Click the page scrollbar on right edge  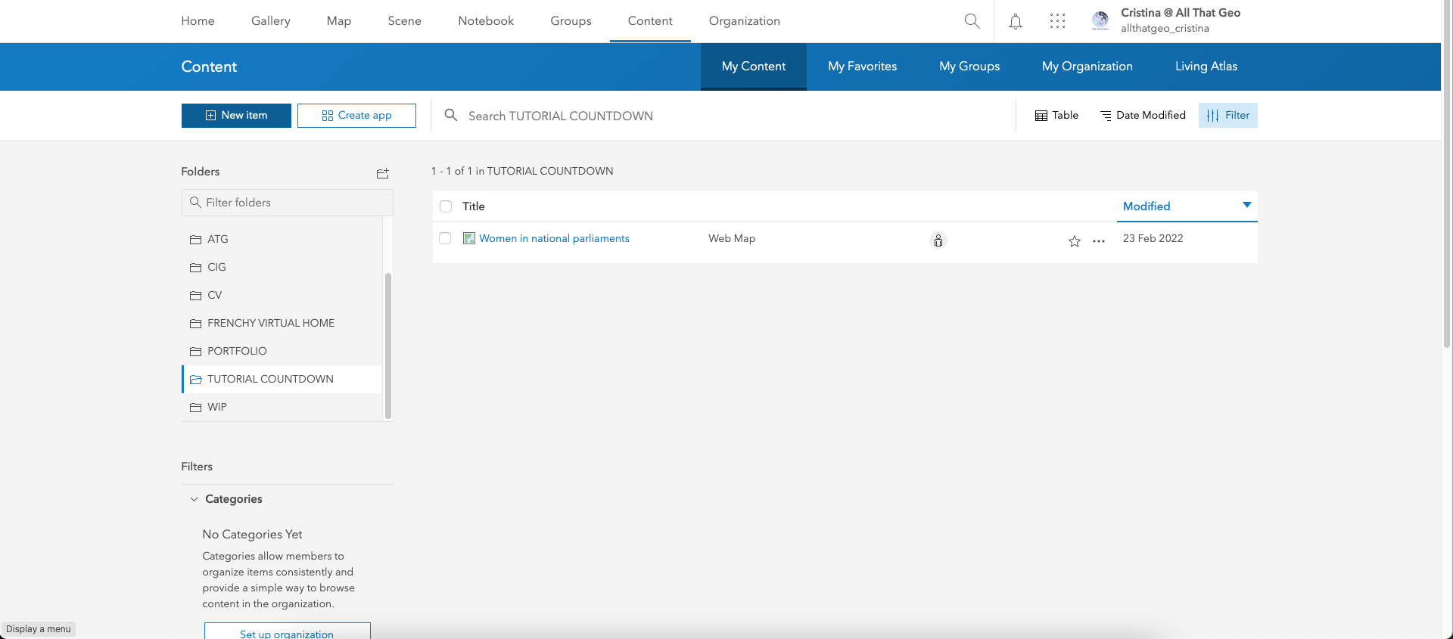click(1447, 174)
